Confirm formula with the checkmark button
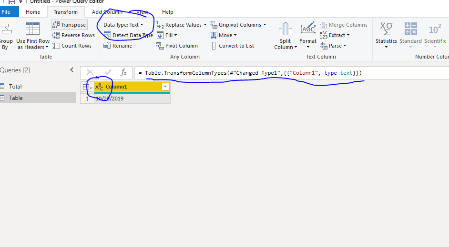Viewport: 449px width, 247px height. tap(108, 73)
